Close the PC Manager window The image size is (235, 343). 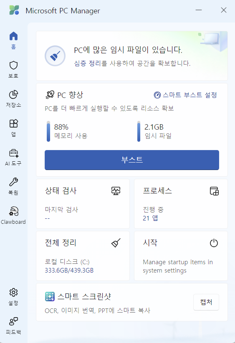click(224, 10)
